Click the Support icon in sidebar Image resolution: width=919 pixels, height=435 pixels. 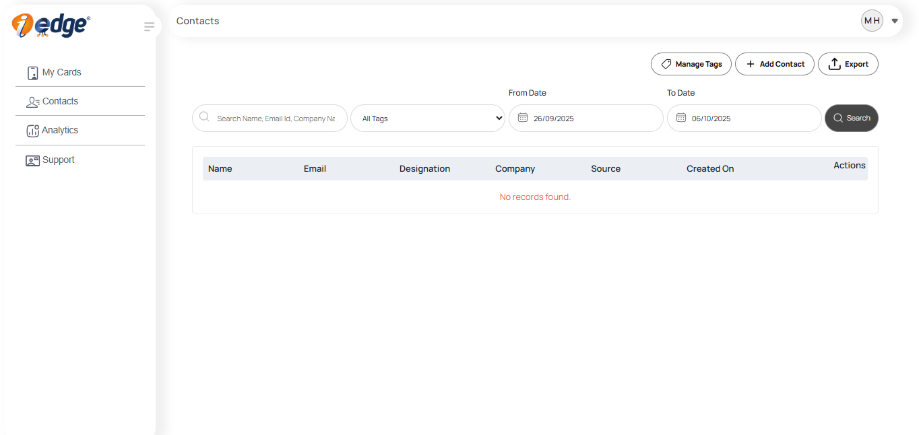pyautogui.click(x=32, y=160)
